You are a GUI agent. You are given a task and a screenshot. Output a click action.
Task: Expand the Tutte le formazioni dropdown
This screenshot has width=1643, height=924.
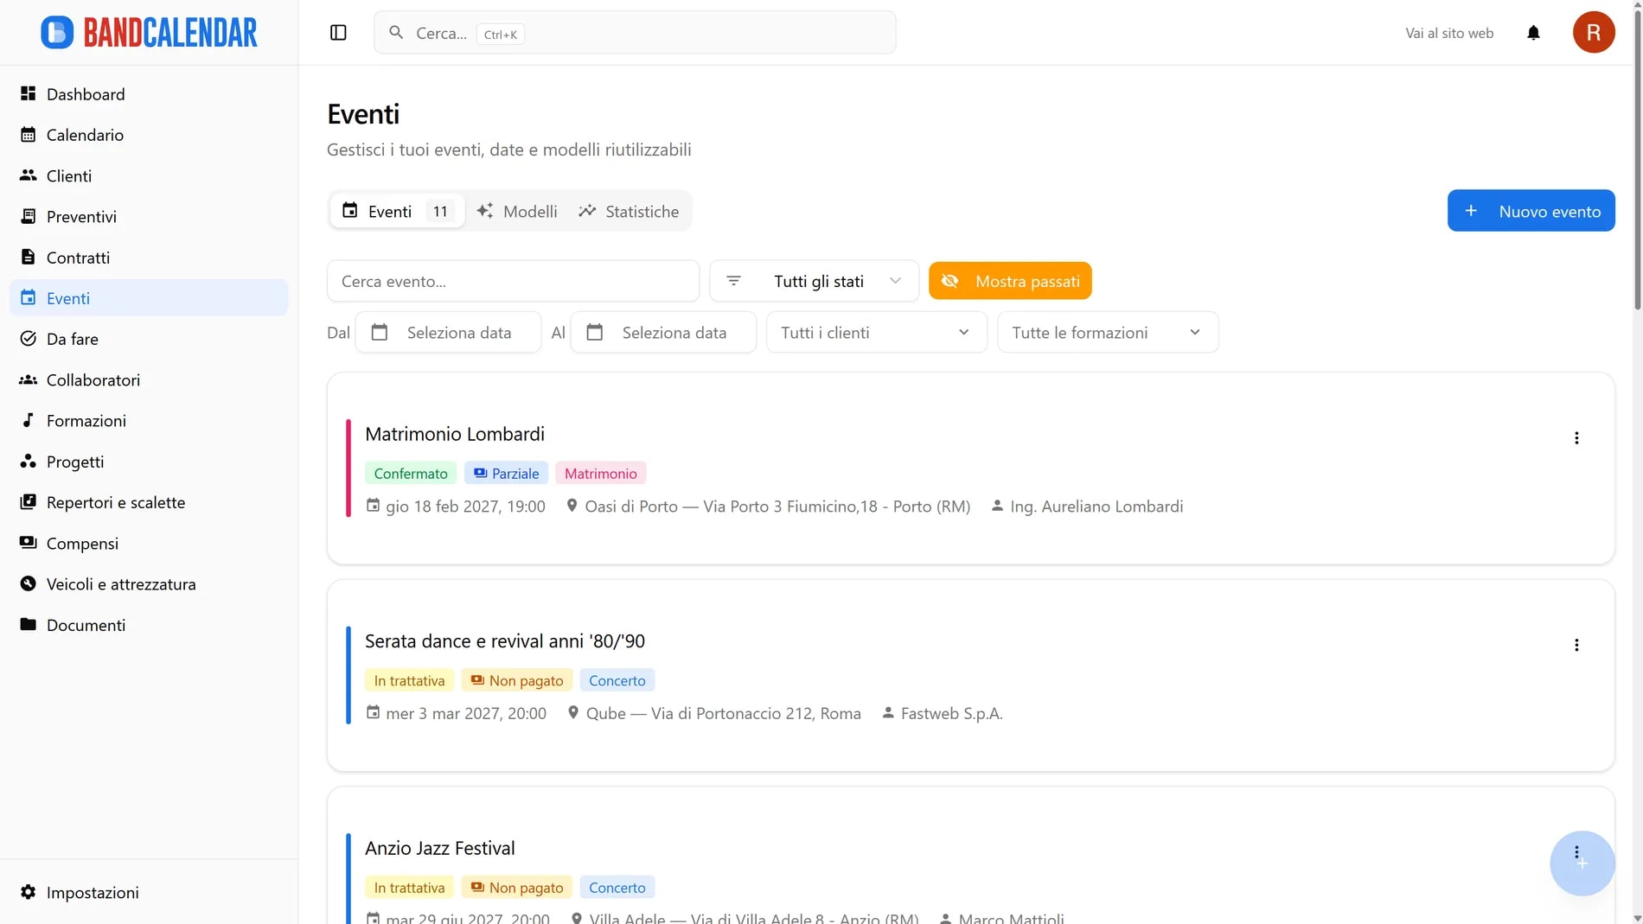1108,333
